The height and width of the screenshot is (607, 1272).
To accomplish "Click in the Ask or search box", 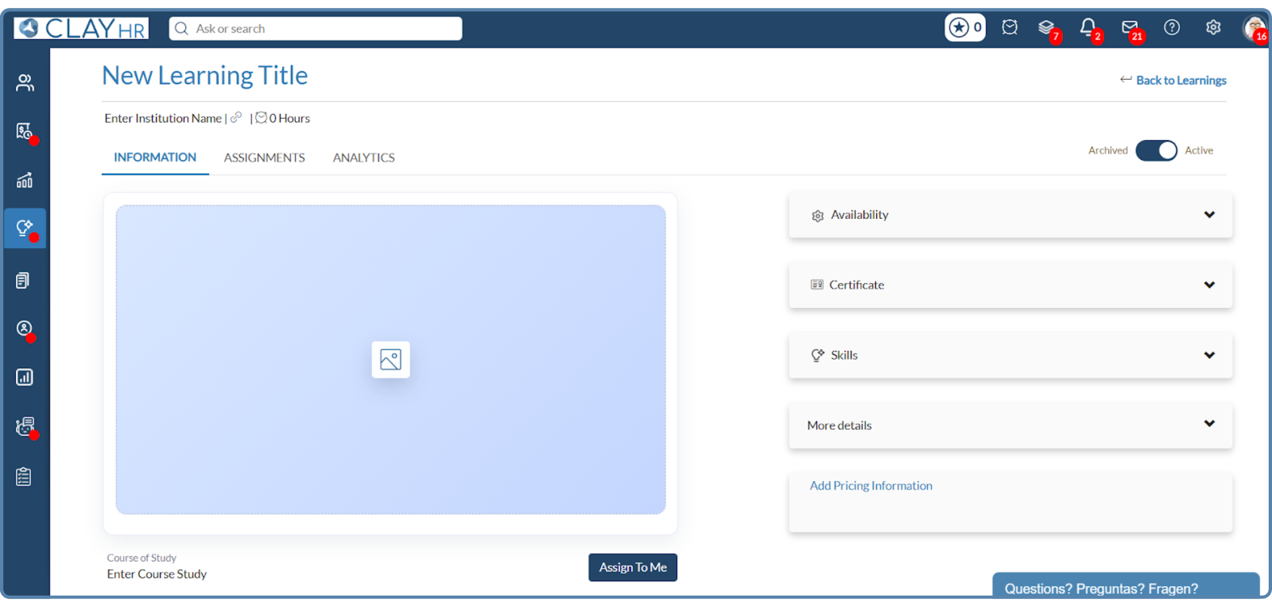I will 315,29.
